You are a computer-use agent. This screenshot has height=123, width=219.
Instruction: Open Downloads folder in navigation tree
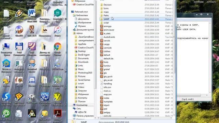[x=83, y=62]
